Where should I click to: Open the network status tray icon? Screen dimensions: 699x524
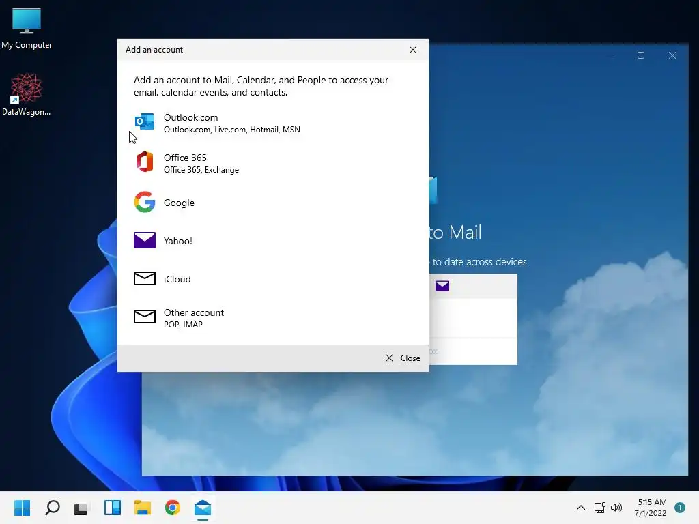tap(599, 508)
